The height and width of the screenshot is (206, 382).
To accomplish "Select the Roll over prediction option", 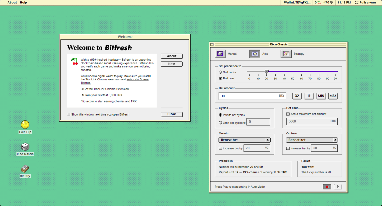I will [221, 78].
